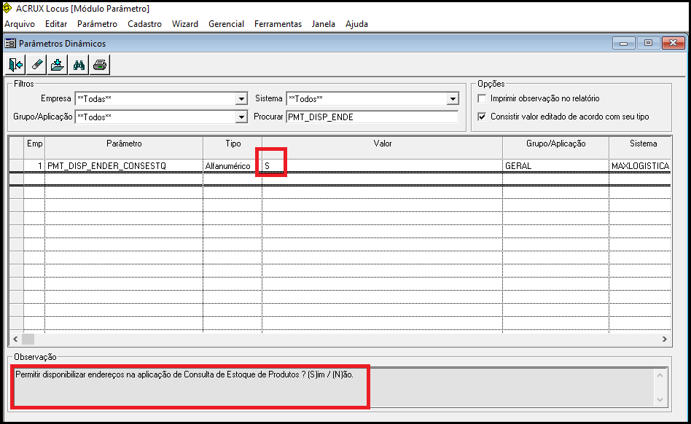Open the Editar menu
This screenshot has height=424, width=691.
pos(56,24)
